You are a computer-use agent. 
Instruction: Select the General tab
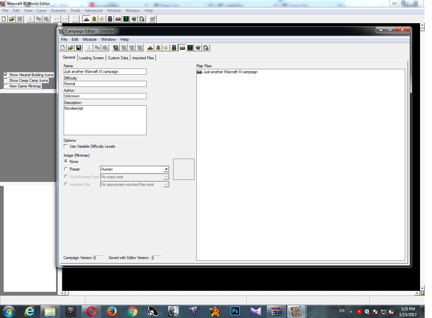69,57
